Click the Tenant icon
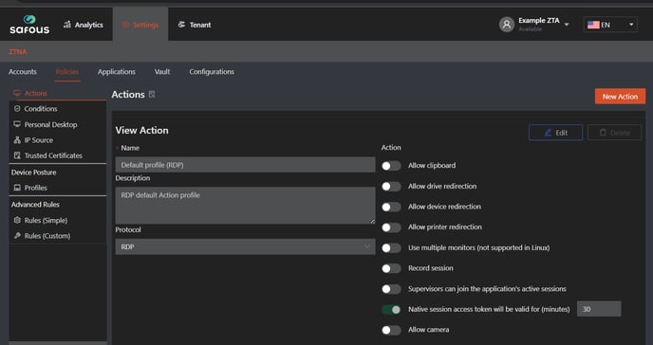 [181, 25]
